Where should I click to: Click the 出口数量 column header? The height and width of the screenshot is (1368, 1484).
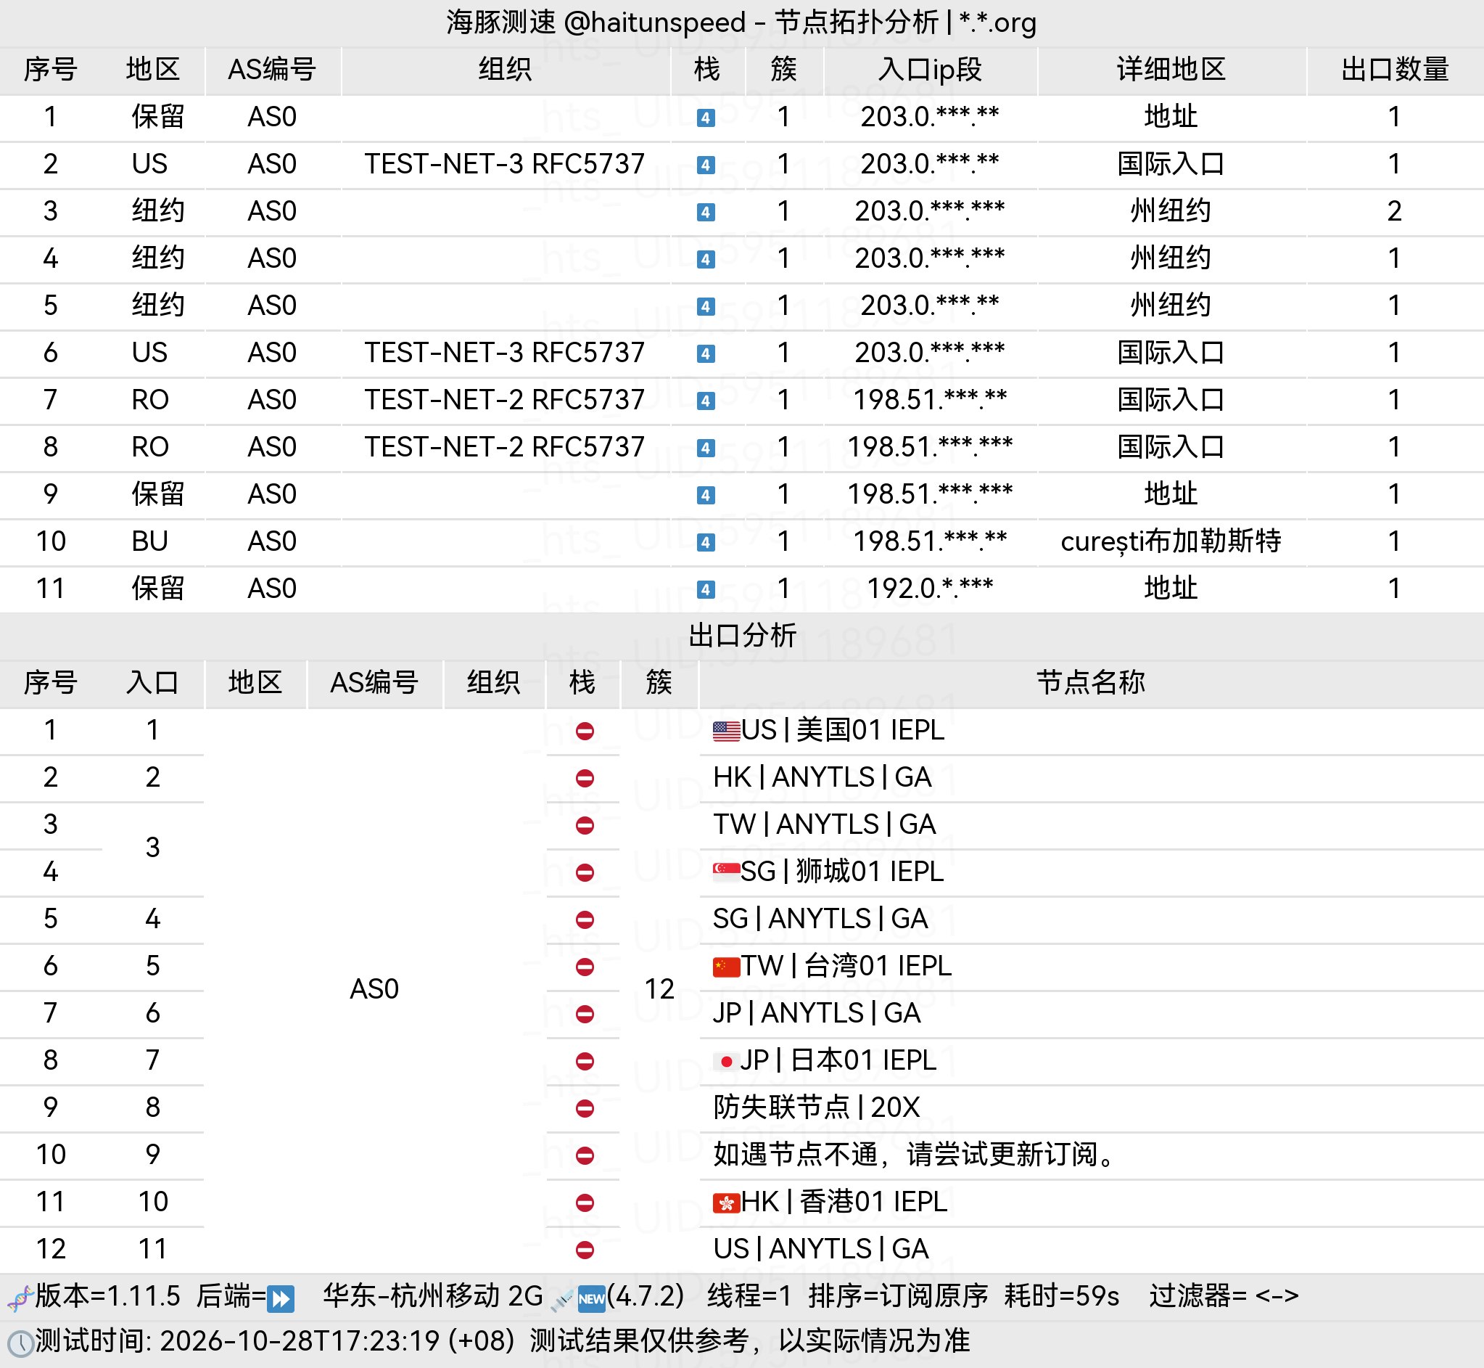pos(1395,70)
